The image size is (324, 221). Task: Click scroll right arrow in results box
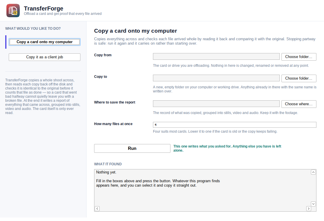tap(309, 208)
